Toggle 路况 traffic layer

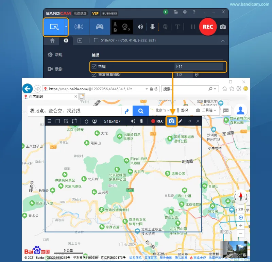[x=182, y=110]
